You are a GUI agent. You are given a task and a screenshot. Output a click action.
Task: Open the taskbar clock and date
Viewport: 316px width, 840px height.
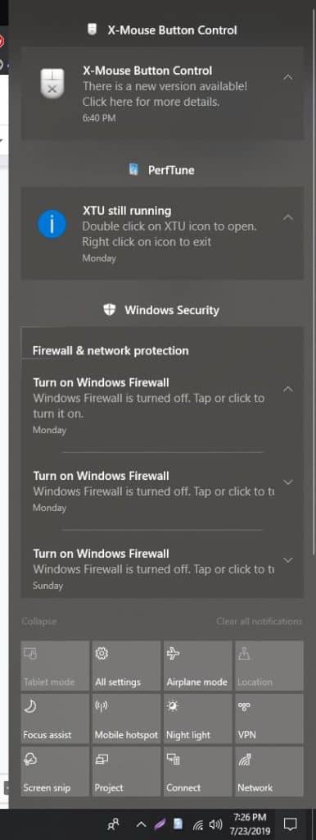click(x=251, y=824)
